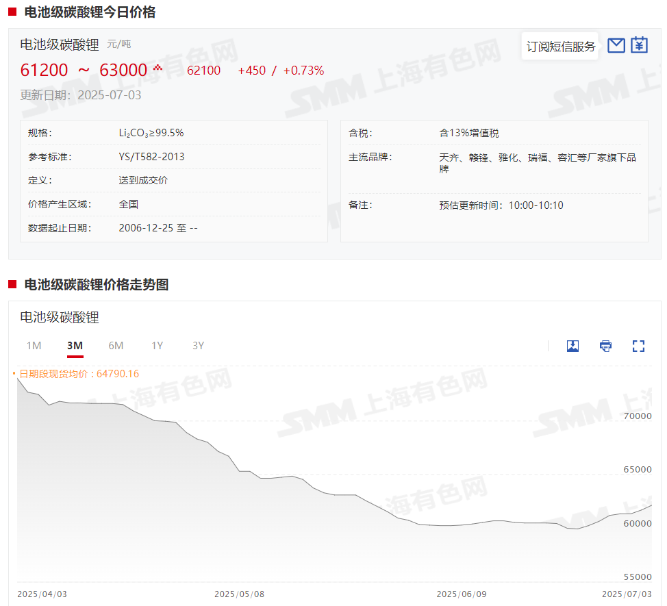Click the 日期段现货均价 average price label
This screenshot has width=667, height=606.
(x=78, y=374)
